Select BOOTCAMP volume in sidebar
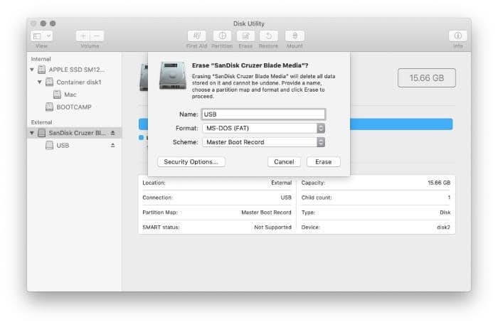 [x=73, y=107]
